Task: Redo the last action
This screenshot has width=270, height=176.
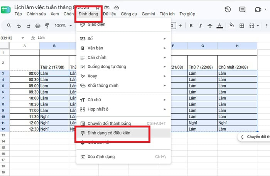Action: pos(29,26)
